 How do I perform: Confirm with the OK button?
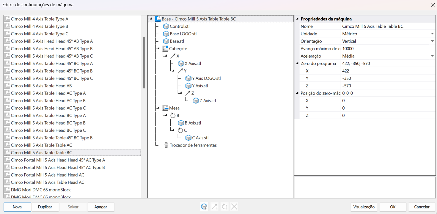pos(393,207)
